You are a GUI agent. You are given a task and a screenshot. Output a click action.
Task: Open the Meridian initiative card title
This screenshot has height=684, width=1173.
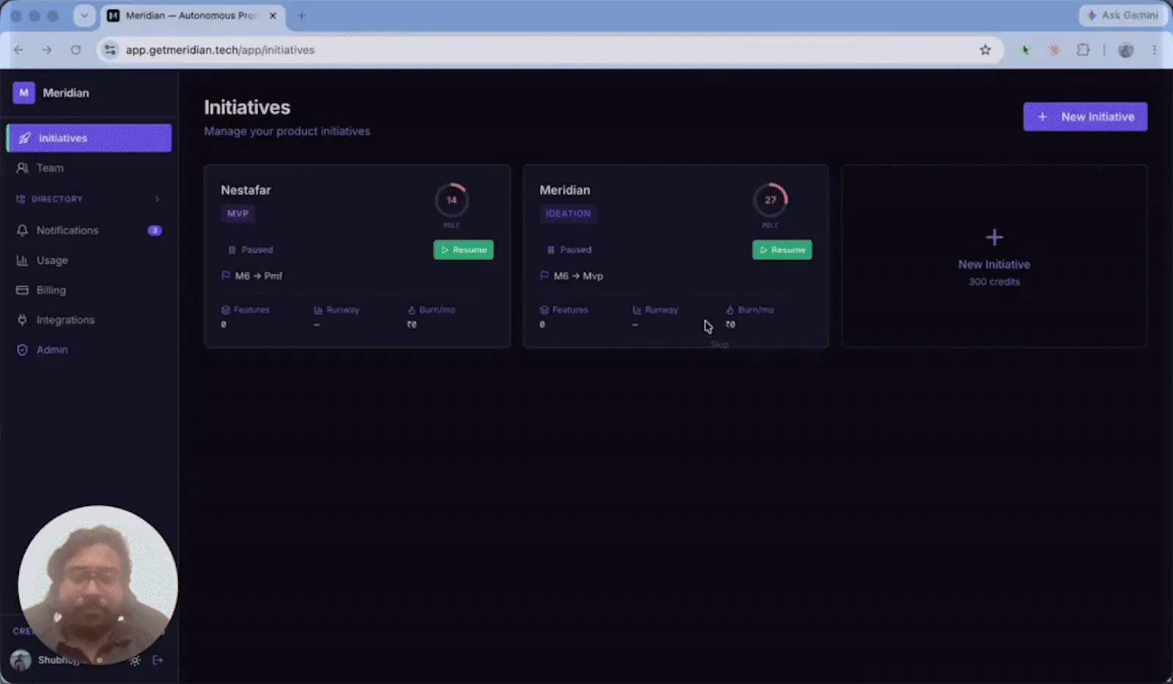click(x=565, y=190)
